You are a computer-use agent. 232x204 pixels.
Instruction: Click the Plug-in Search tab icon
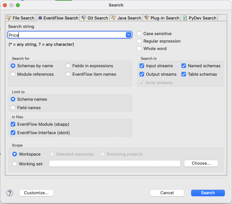tap(147, 18)
